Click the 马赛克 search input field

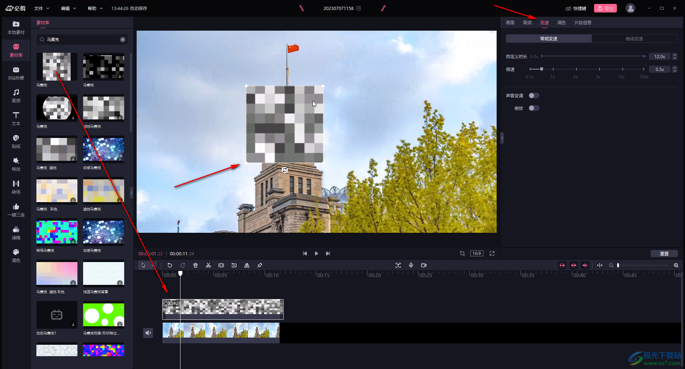click(x=82, y=40)
